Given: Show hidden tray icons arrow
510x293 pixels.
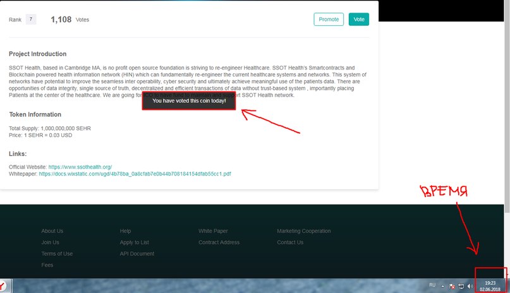Looking at the screenshot, I should tap(442, 286).
